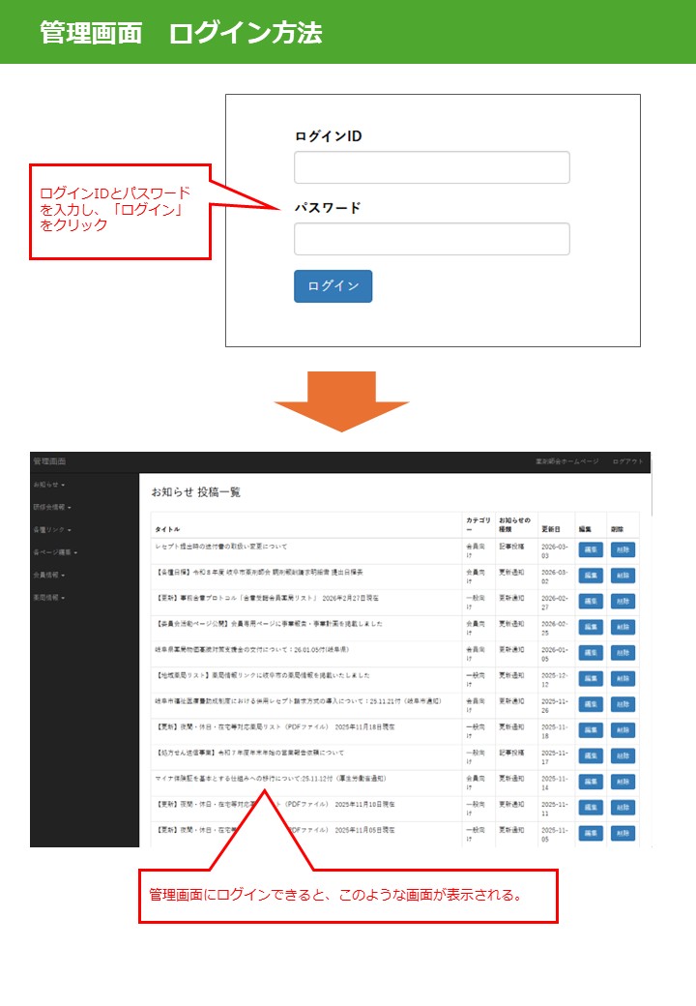Expand the 薬局情報 sidebar menu

pos(49,598)
